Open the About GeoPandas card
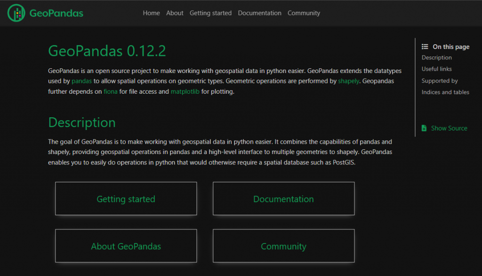482x276 pixels. click(x=126, y=246)
